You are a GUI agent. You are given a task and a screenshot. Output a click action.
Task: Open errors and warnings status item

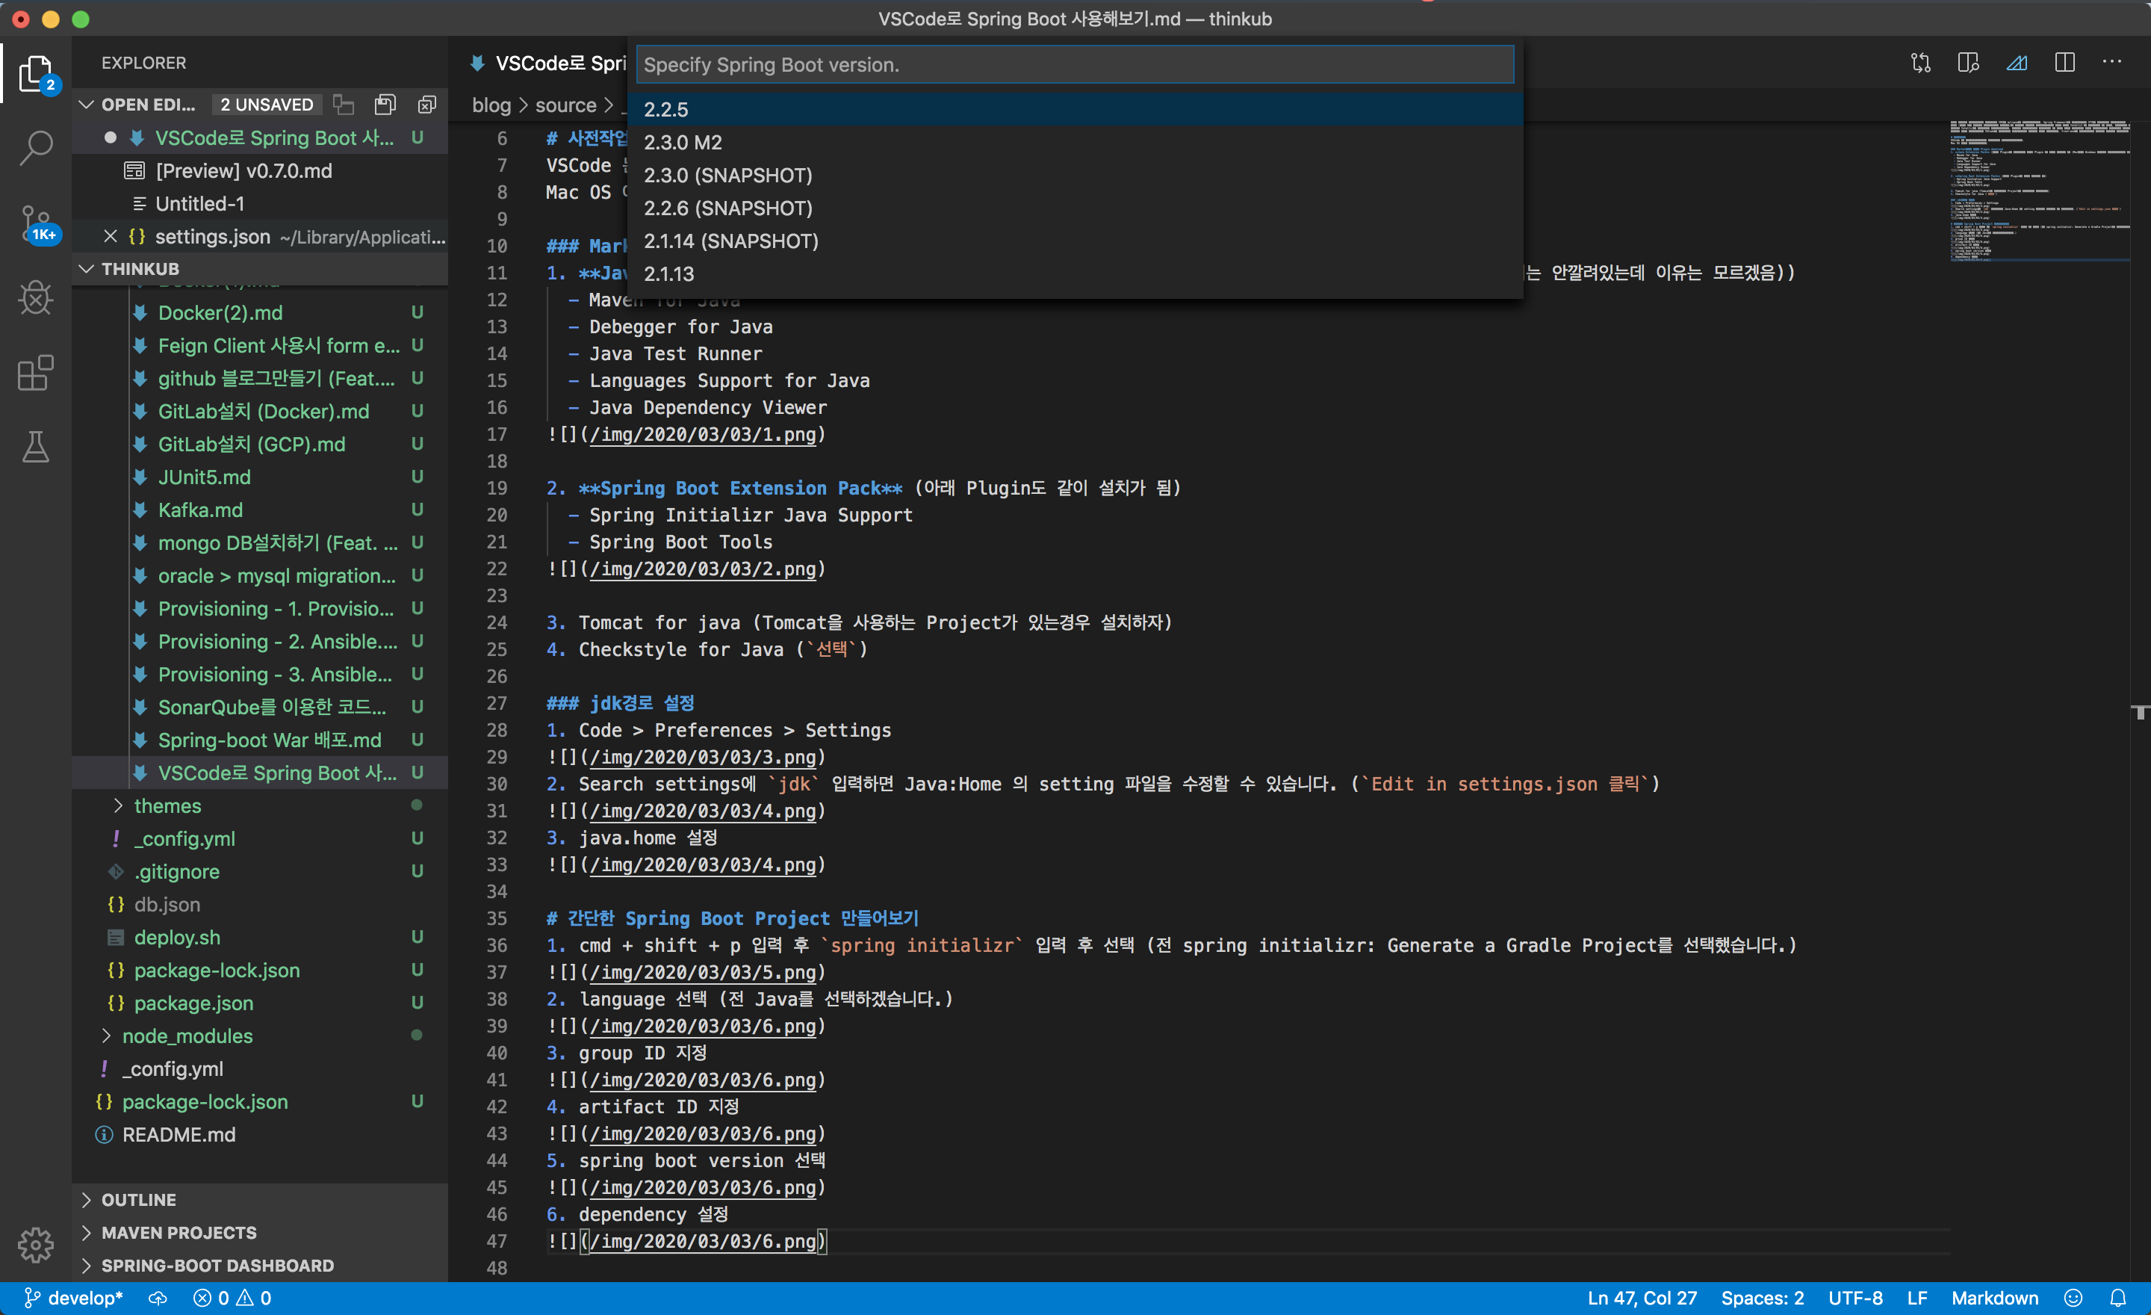click(232, 1299)
